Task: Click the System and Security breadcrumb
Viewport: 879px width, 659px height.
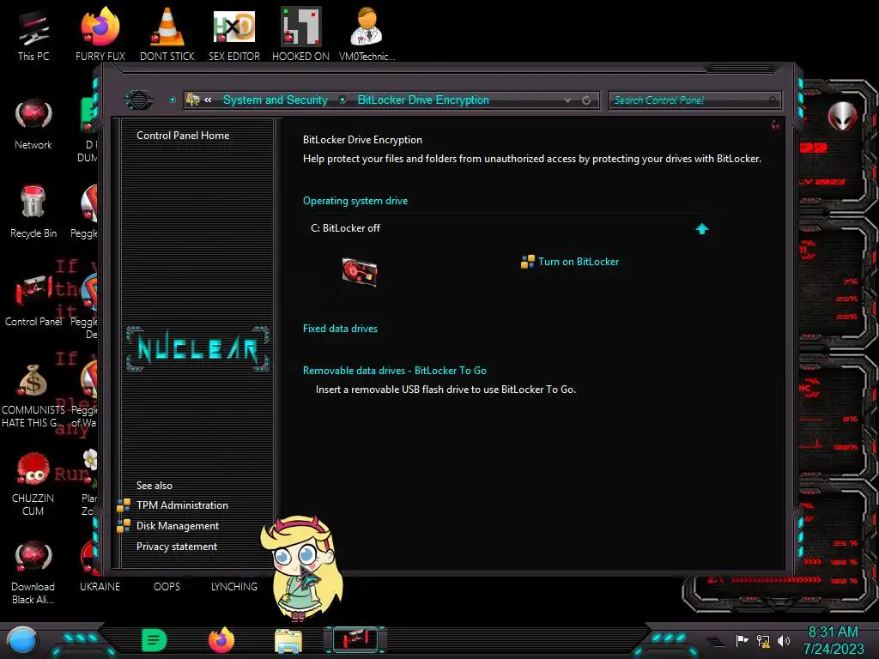Action: [x=276, y=100]
